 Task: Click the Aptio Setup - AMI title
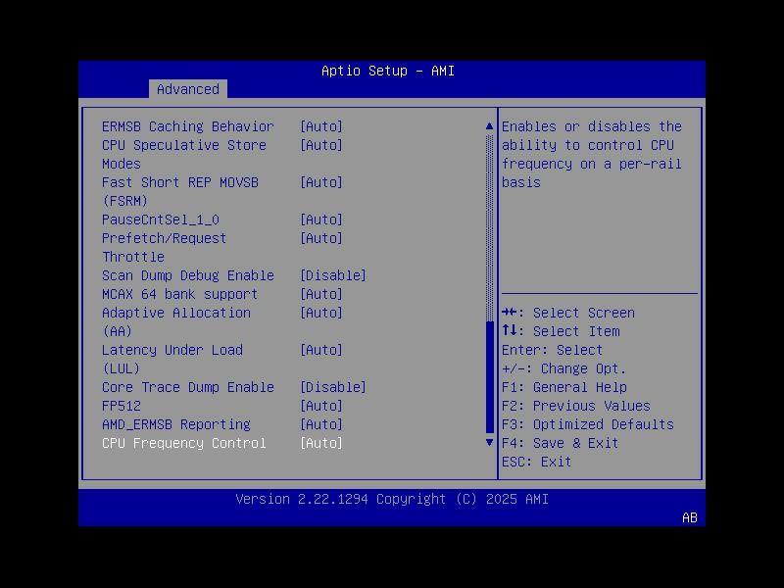(388, 71)
